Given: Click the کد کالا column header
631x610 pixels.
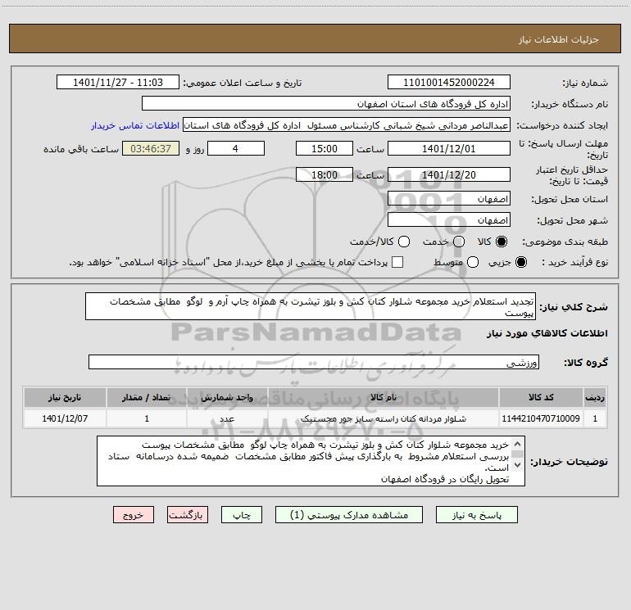Looking at the screenshot, I should tap(541, 397).
